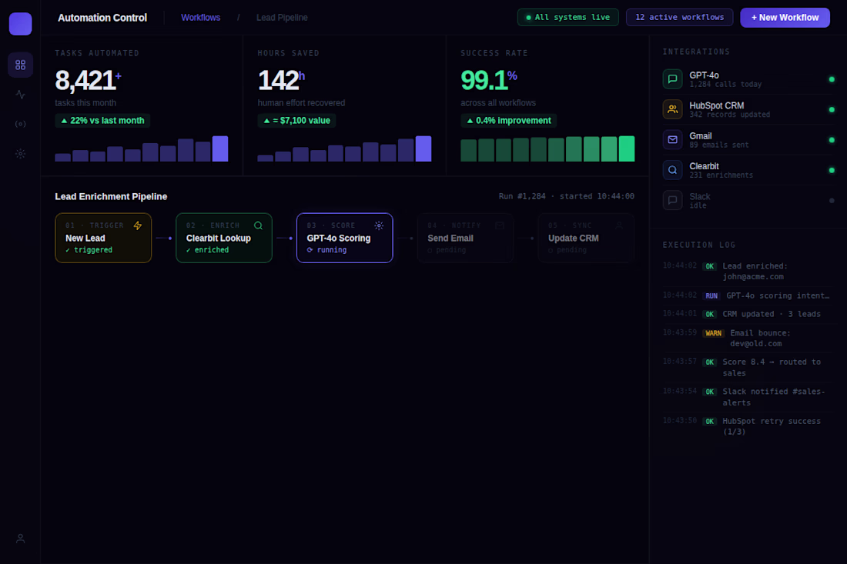
Task: Click the 0.4% improvement badge
Action: 509,120
